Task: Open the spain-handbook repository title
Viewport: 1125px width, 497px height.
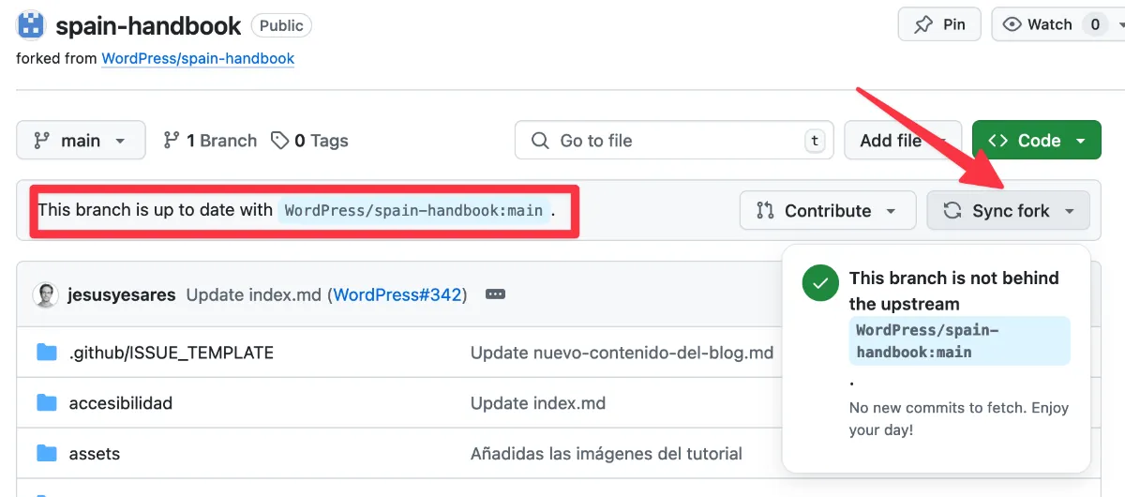Action: pyautogui.click(x=148, y=25)
